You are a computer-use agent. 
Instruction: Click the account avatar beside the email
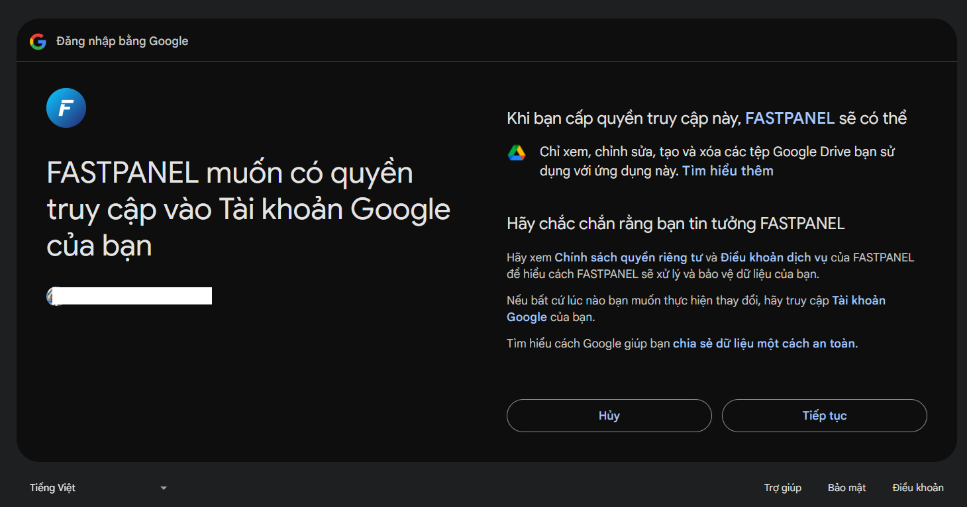[x=53, y=296]
